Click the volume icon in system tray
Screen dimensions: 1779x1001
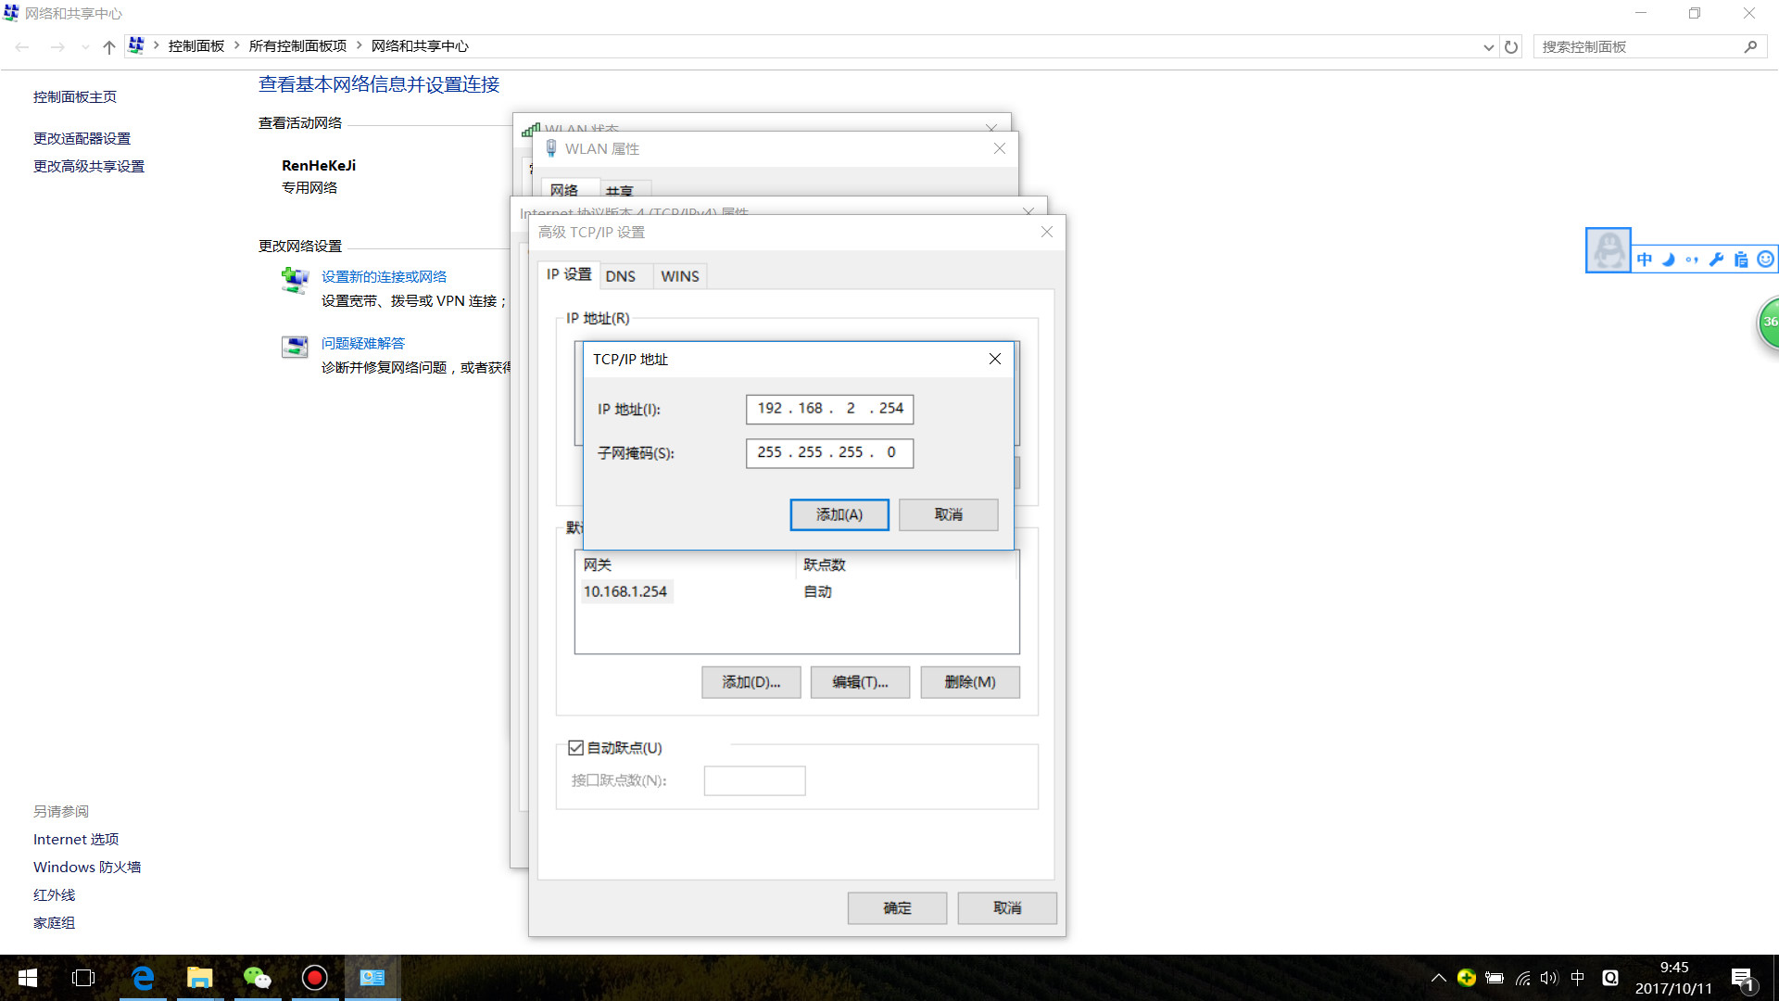tap(1548, 978)
